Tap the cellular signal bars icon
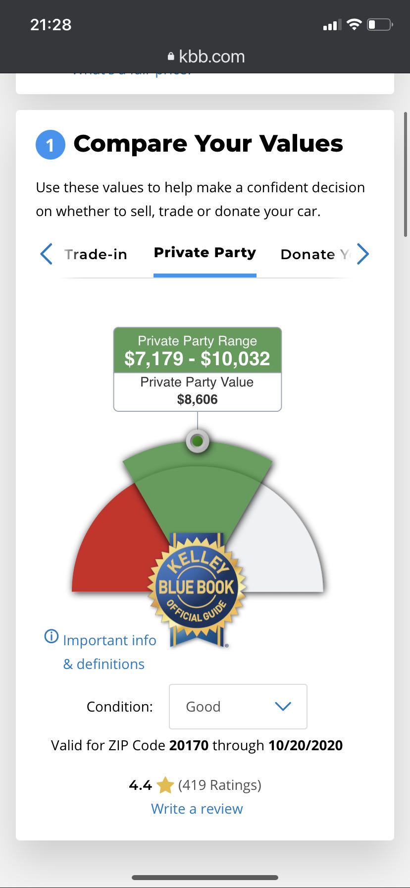The height and width of the screenshot is (888, 410). click(x=332, y=25)
